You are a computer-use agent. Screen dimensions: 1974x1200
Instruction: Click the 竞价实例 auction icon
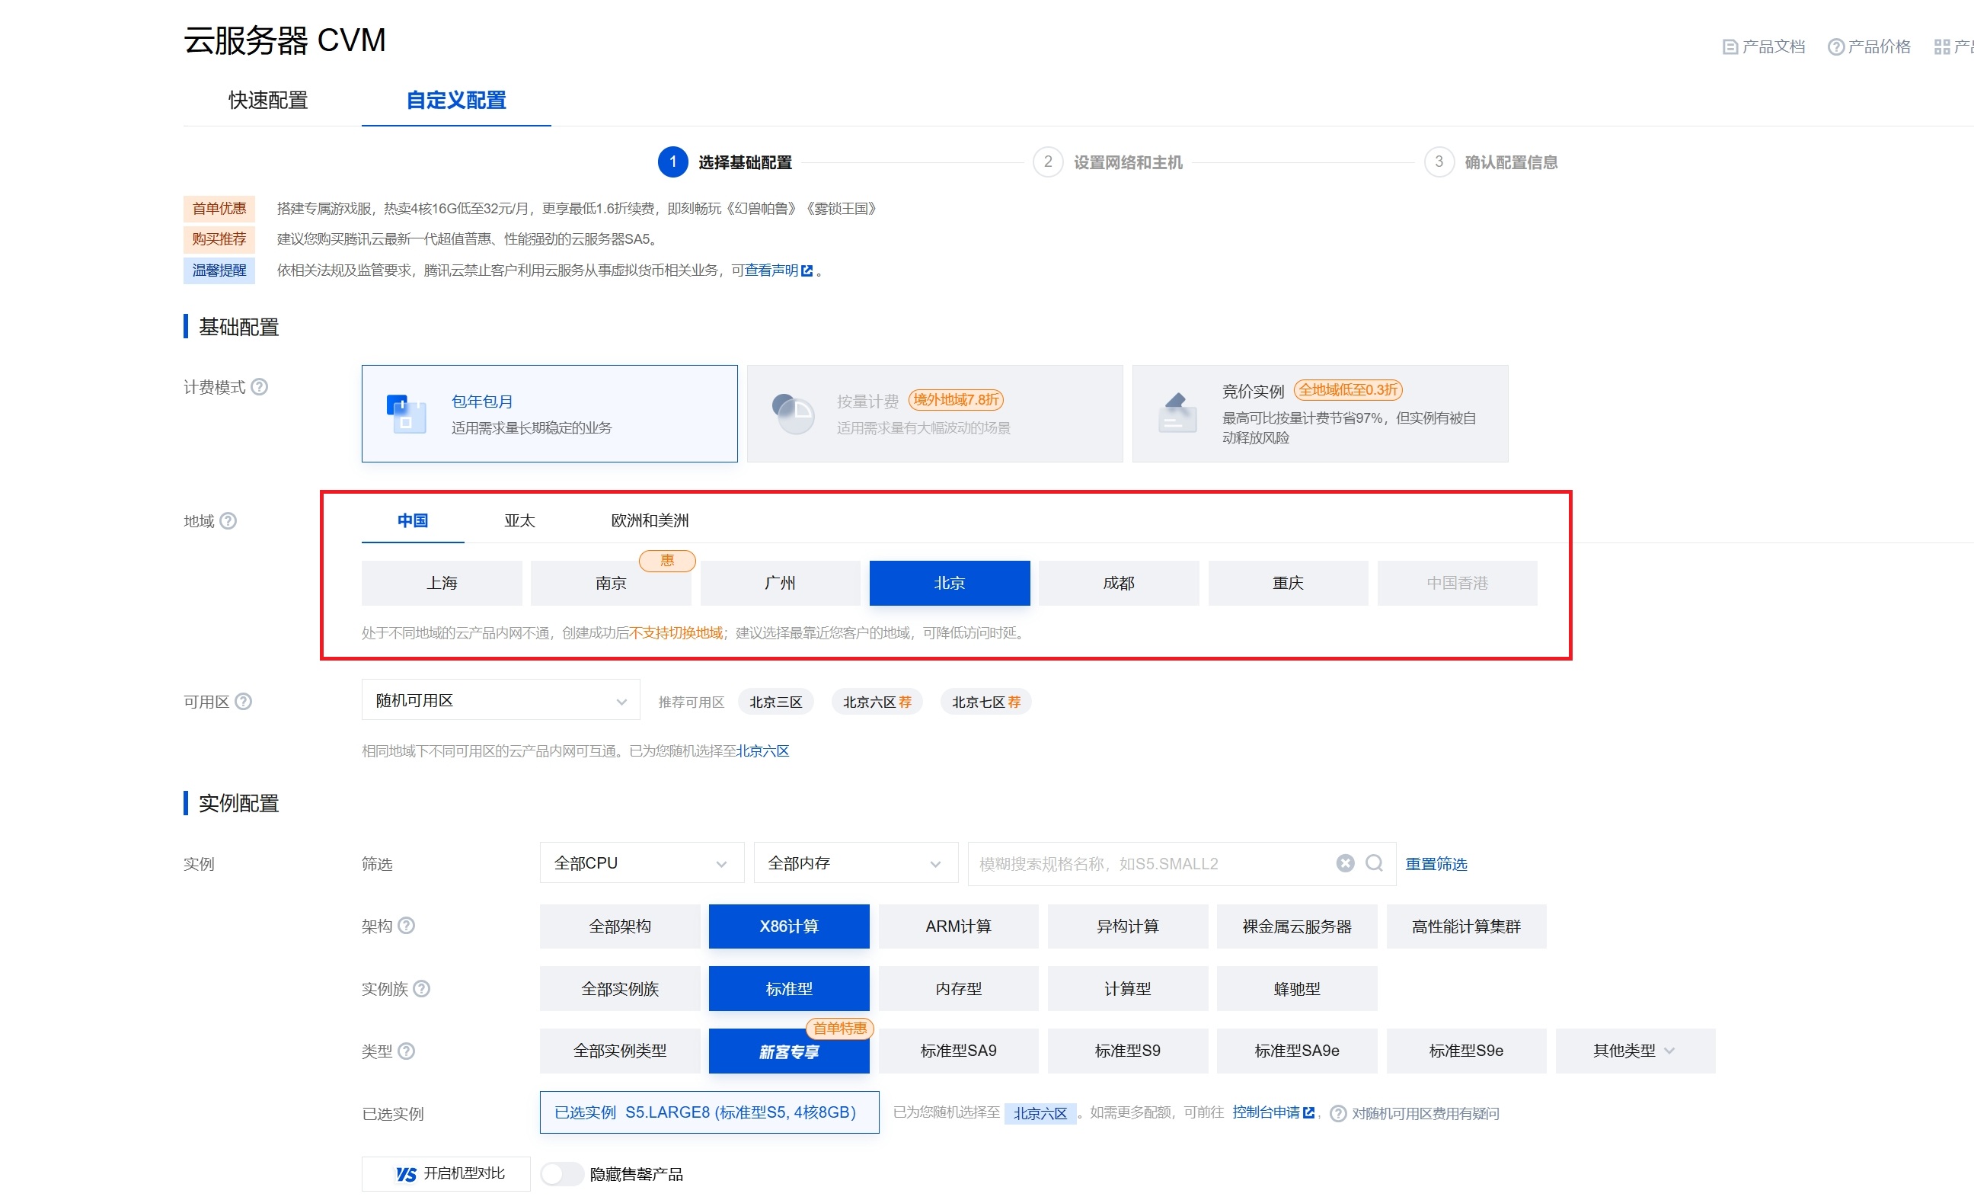(x=1177, y=412)
